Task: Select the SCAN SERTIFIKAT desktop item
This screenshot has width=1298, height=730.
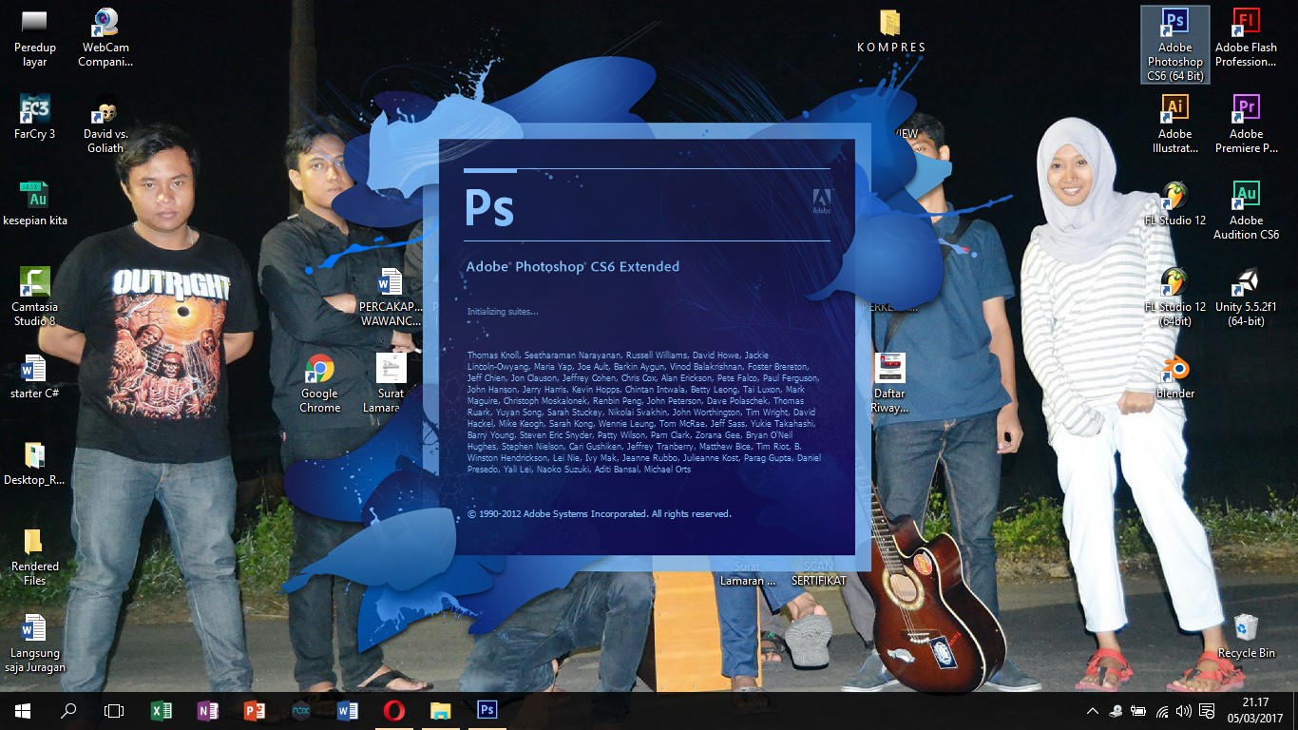Action: 819,573
